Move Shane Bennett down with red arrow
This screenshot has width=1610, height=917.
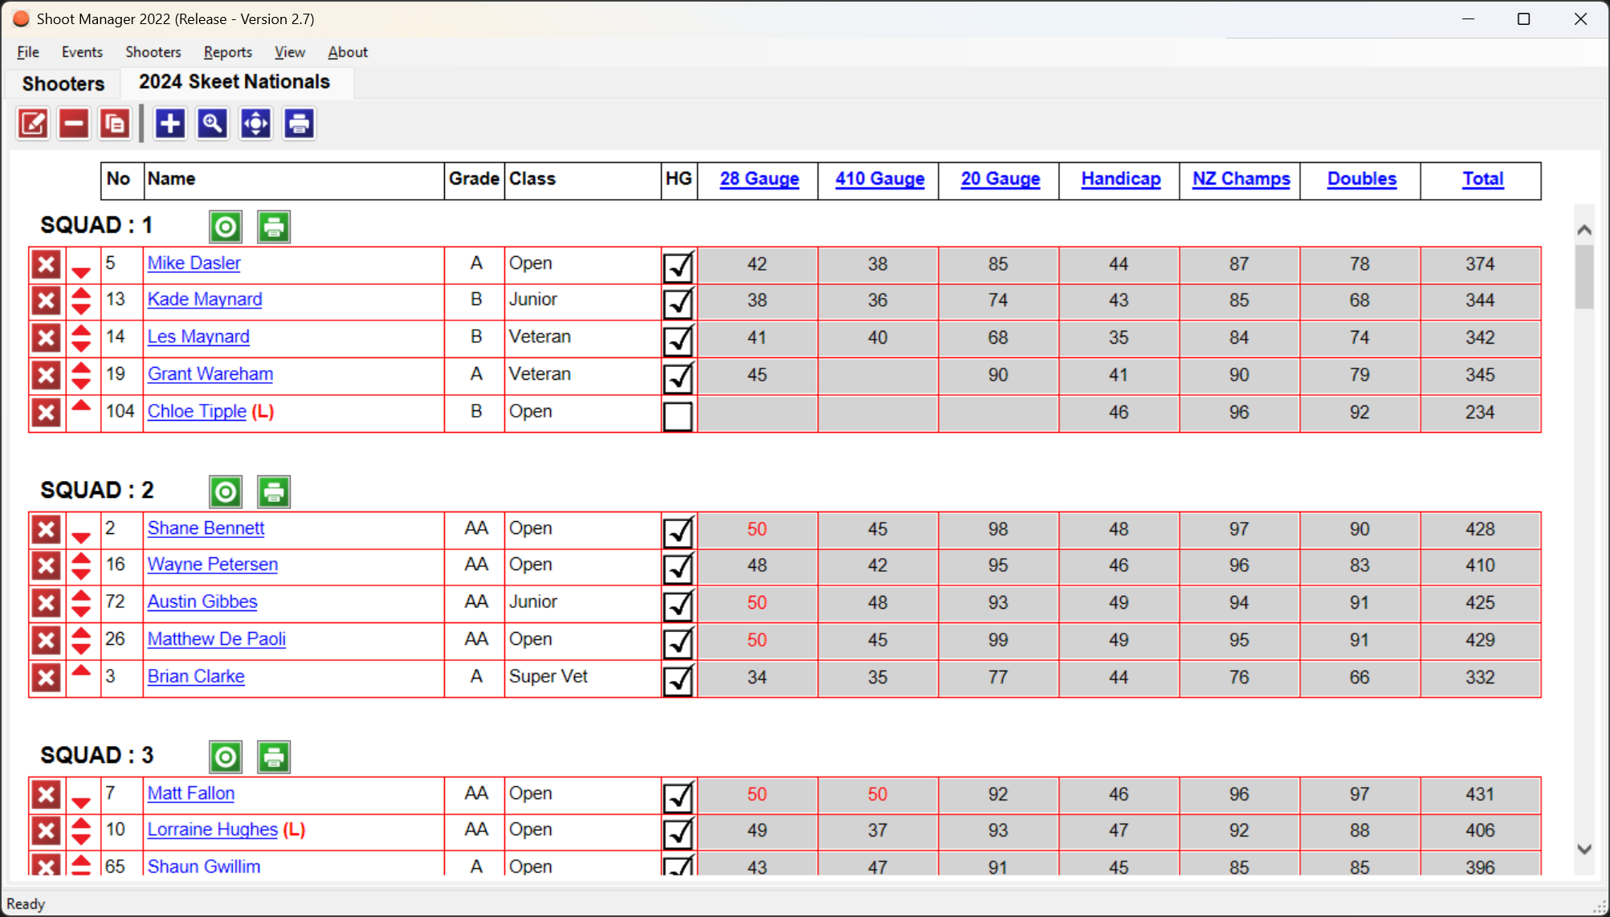[x=81, y=538]
